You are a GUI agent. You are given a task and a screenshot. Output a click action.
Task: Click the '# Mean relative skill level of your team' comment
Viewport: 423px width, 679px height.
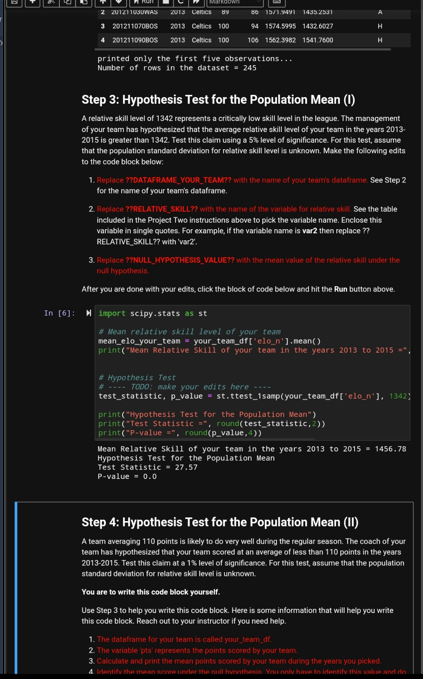(190, 332)
